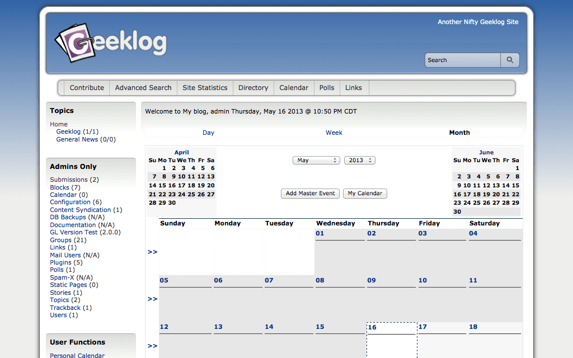Select day 16 in the calendar
The height and width of the screenshot is (358, 573).
pyautogui.click(x=372, y=327)
